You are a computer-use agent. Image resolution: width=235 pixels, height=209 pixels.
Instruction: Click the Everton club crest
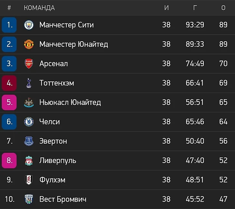pyautogui.click(x=29, y=141)
